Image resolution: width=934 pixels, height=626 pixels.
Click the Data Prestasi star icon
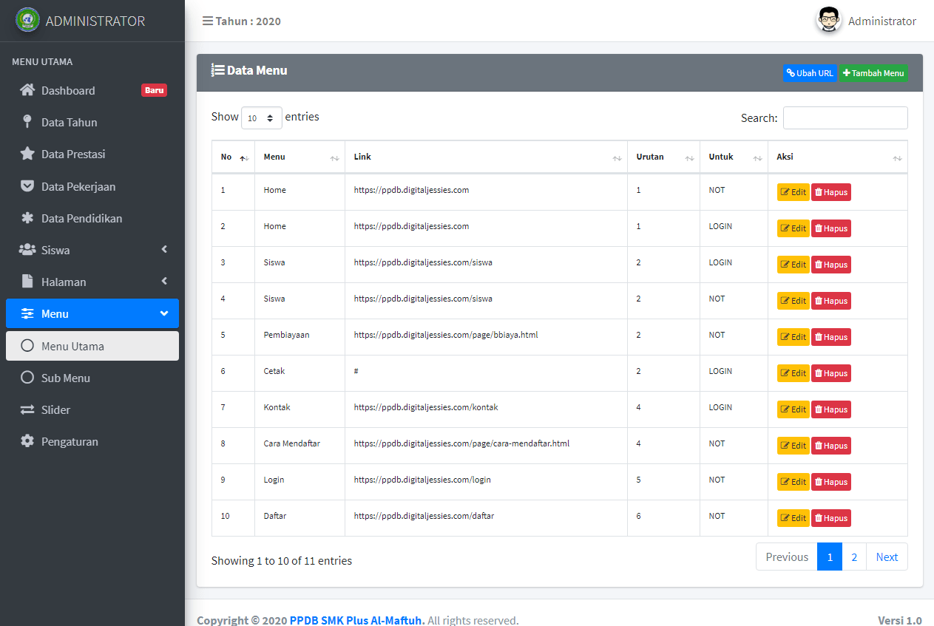[27, 154]
